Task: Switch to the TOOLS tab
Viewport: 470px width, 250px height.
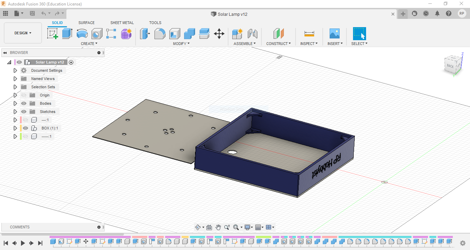Action: [x=155, y=23]
